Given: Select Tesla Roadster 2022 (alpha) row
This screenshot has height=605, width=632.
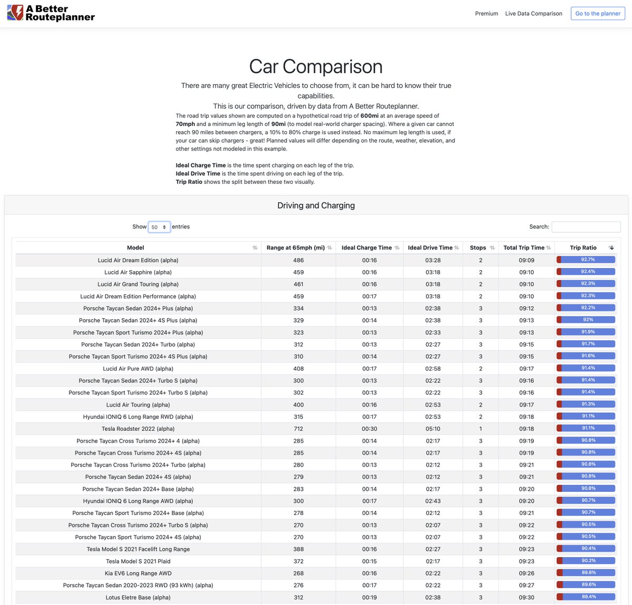Looking at the screenshot, I should click(x=316, y=429).
